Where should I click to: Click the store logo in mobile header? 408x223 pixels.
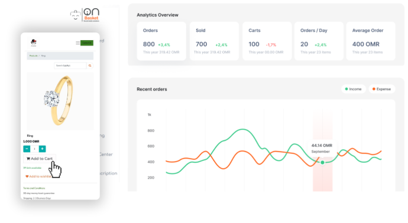[34, 42]
